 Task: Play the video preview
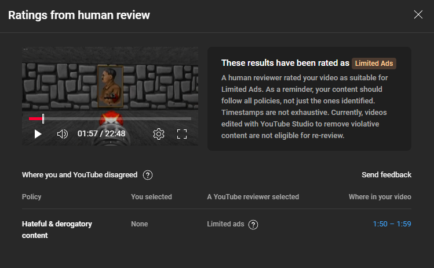38,134
